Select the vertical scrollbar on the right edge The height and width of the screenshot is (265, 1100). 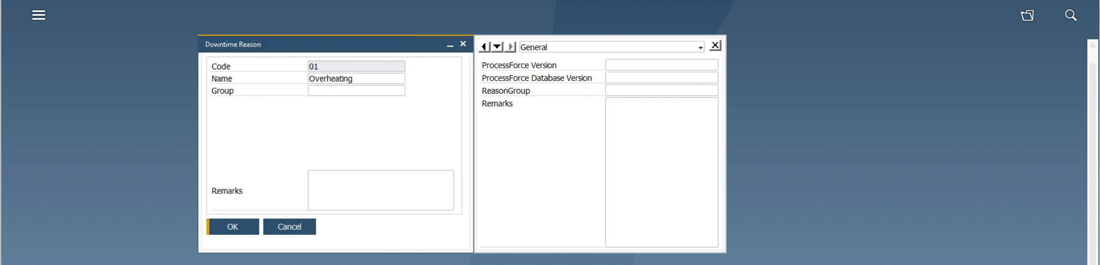[1093, 152]
